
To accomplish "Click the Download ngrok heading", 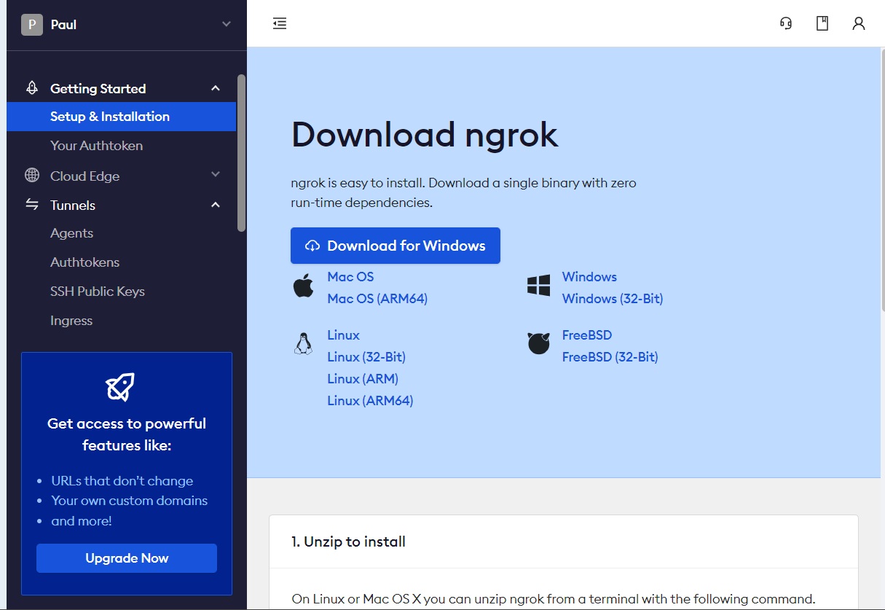I will pyautogui.click(x=425, y=135).
